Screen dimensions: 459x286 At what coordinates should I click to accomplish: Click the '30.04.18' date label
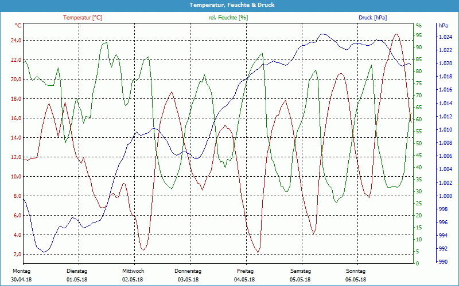pyautogui.click(x=21, y=280)
